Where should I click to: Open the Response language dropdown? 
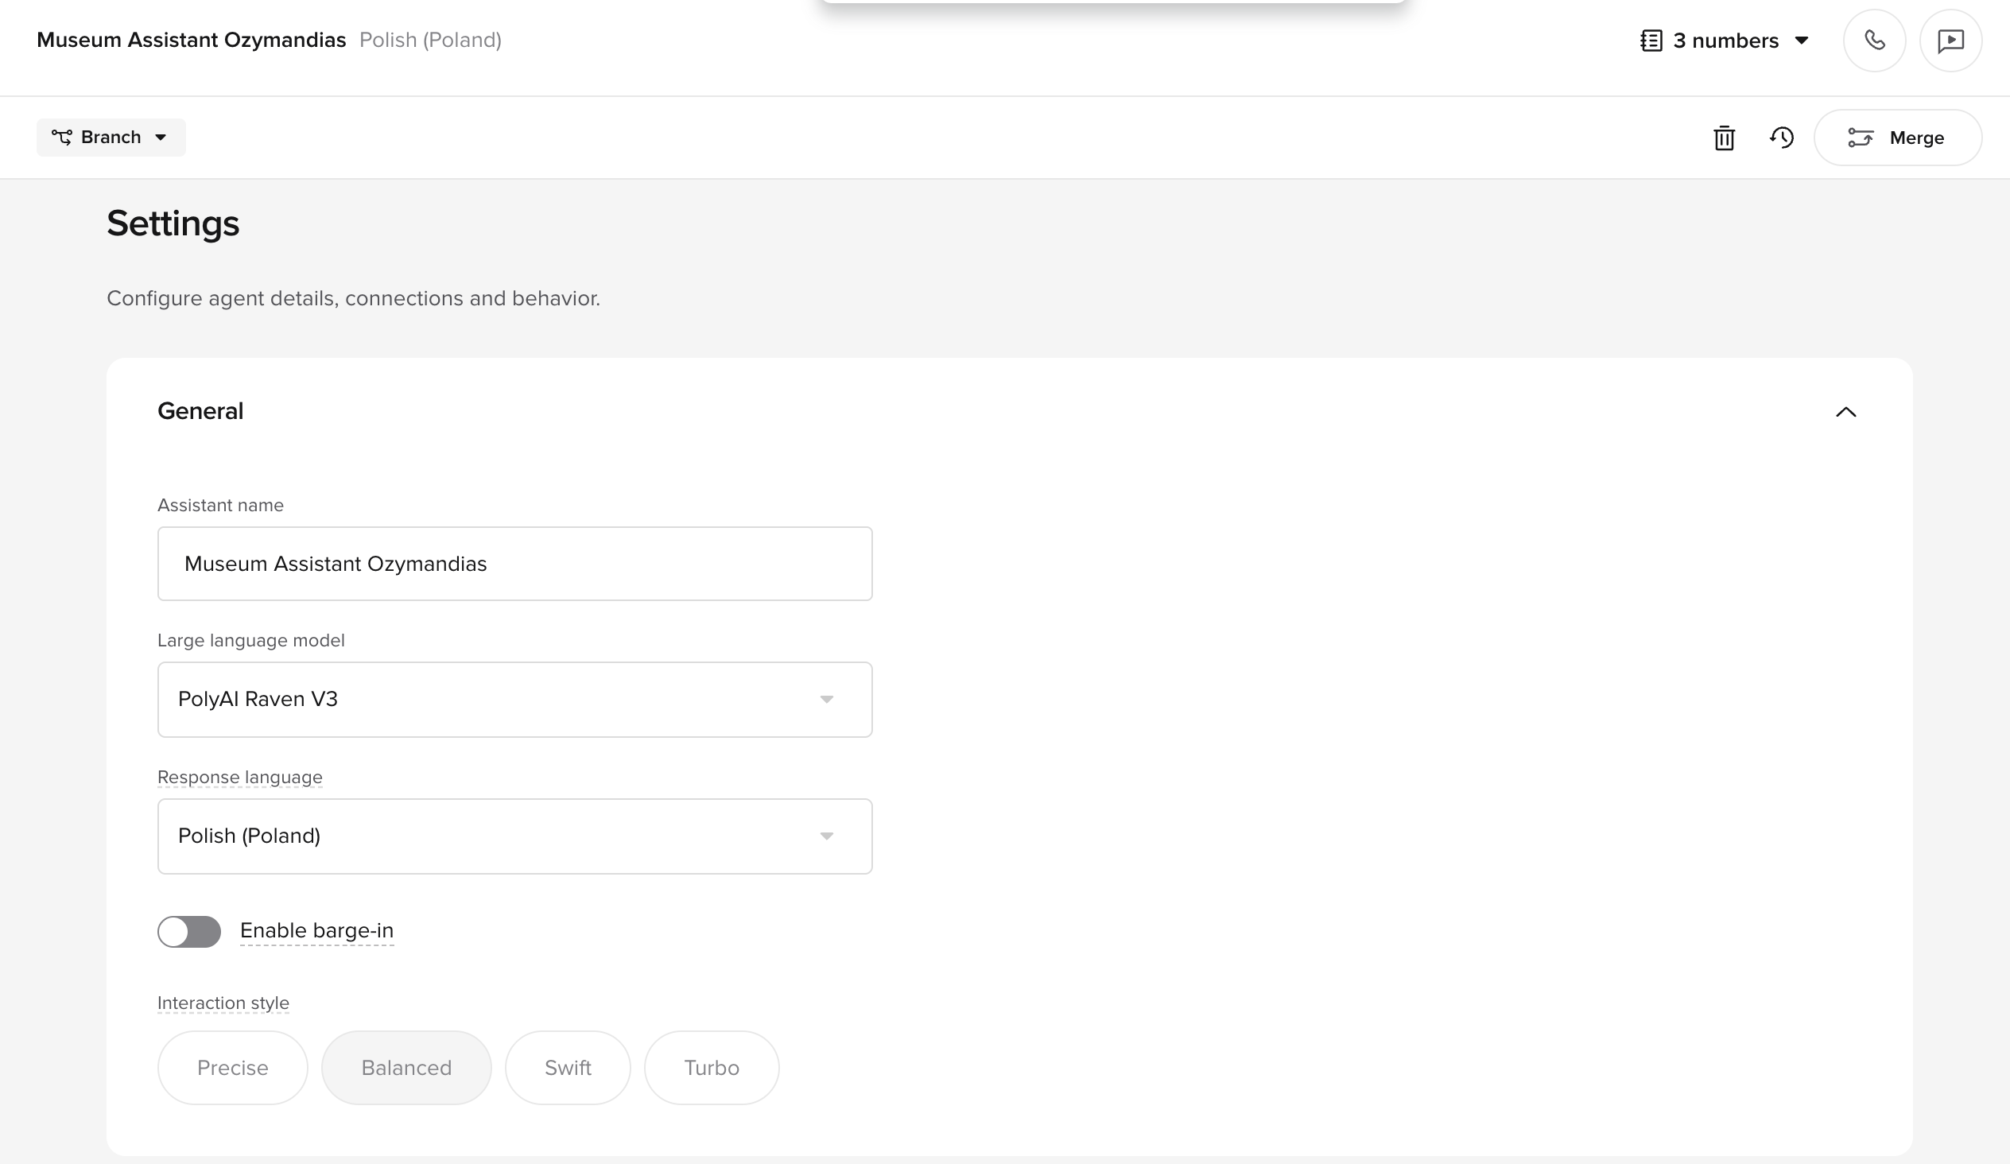pyautogui.click(x=514, y=836)
